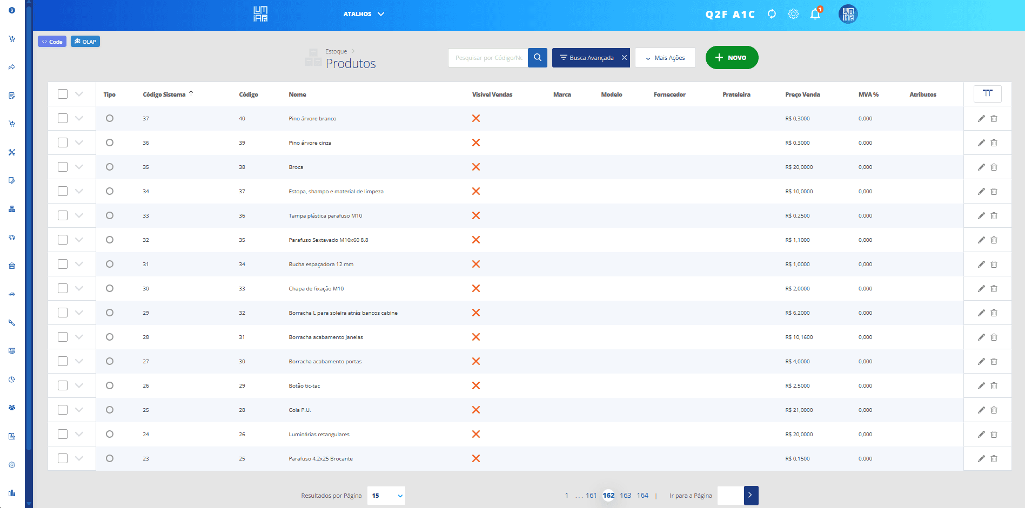Check the Tampa plástica parafuso M10 checkbox
Image resolution: width=1025 pixels, height=508 pixels.
coord(63,215)
